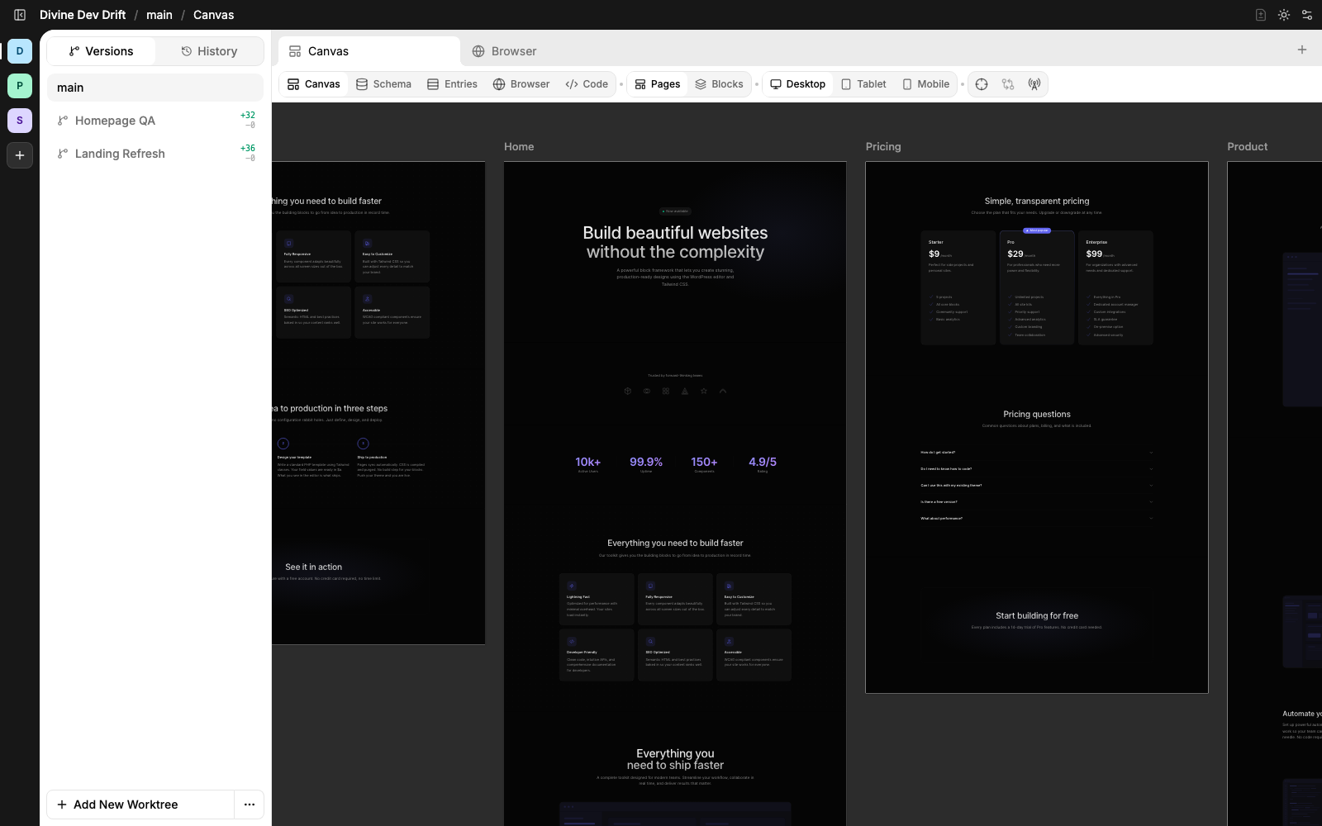The width and height of the screenshot is (1322, 826).
Task: Switch to Schema view
Action: 383,84
